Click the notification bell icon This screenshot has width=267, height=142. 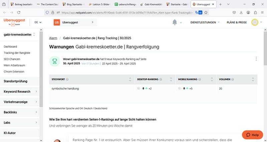pos(175,22)
